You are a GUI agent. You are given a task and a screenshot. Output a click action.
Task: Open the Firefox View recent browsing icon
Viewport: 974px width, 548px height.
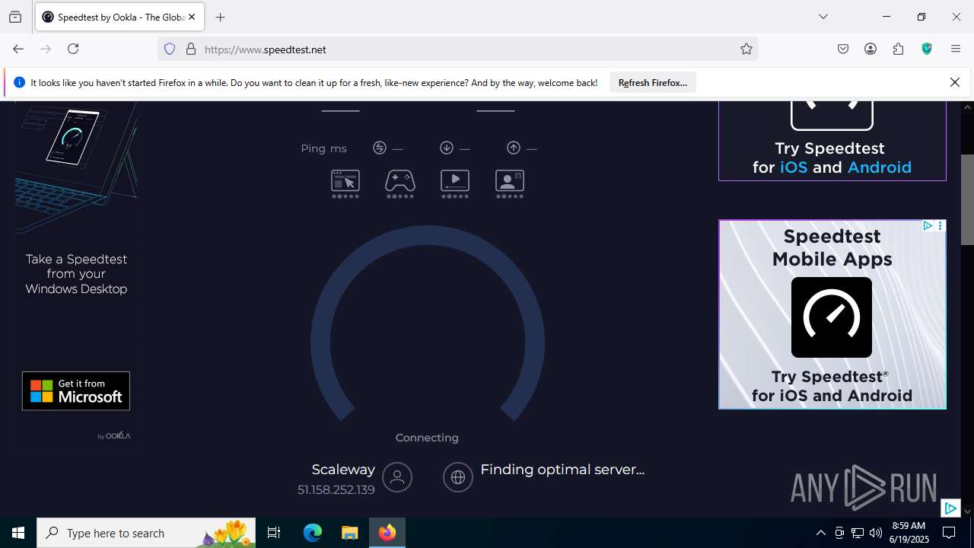click(15, 17)
